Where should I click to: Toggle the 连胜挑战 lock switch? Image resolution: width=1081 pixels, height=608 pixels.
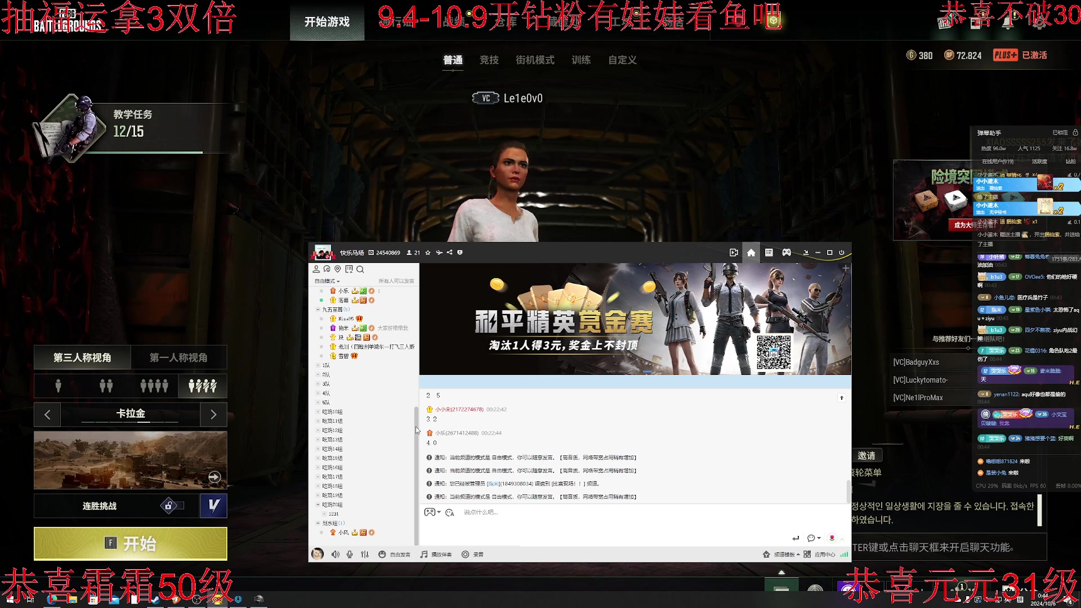(x=173, y=506)
